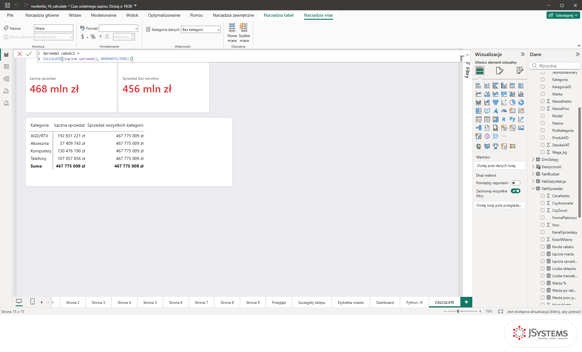Open the Format dropdown in ribbon
Image resolution: width=582 pixels, height=352 pixels.
tap(119, 28)
